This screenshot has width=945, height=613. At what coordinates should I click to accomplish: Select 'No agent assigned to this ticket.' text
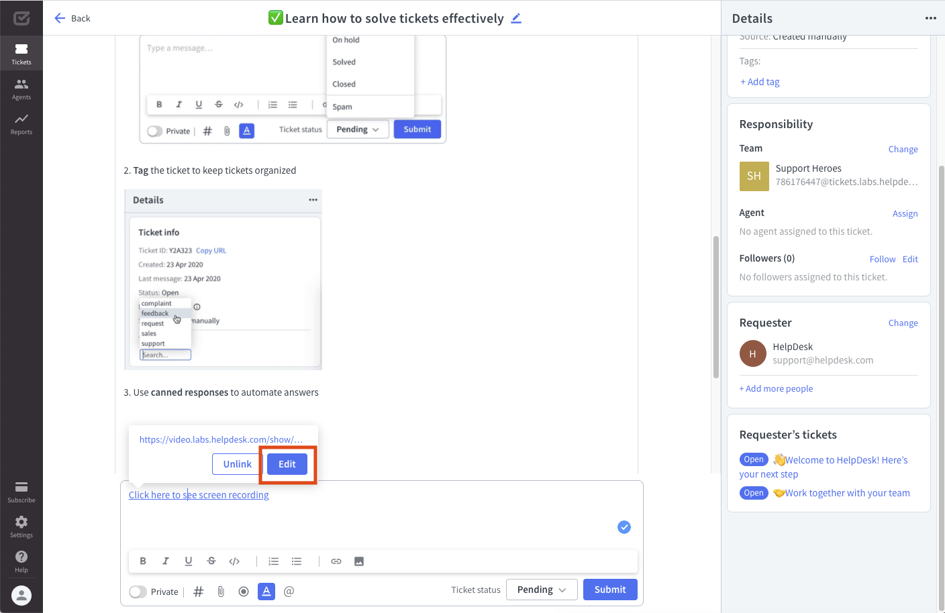tap(805, 231)
